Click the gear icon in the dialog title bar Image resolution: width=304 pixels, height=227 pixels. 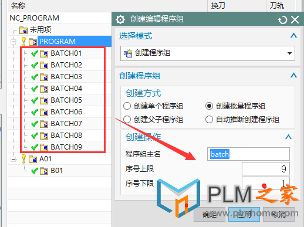coord(120,19)
